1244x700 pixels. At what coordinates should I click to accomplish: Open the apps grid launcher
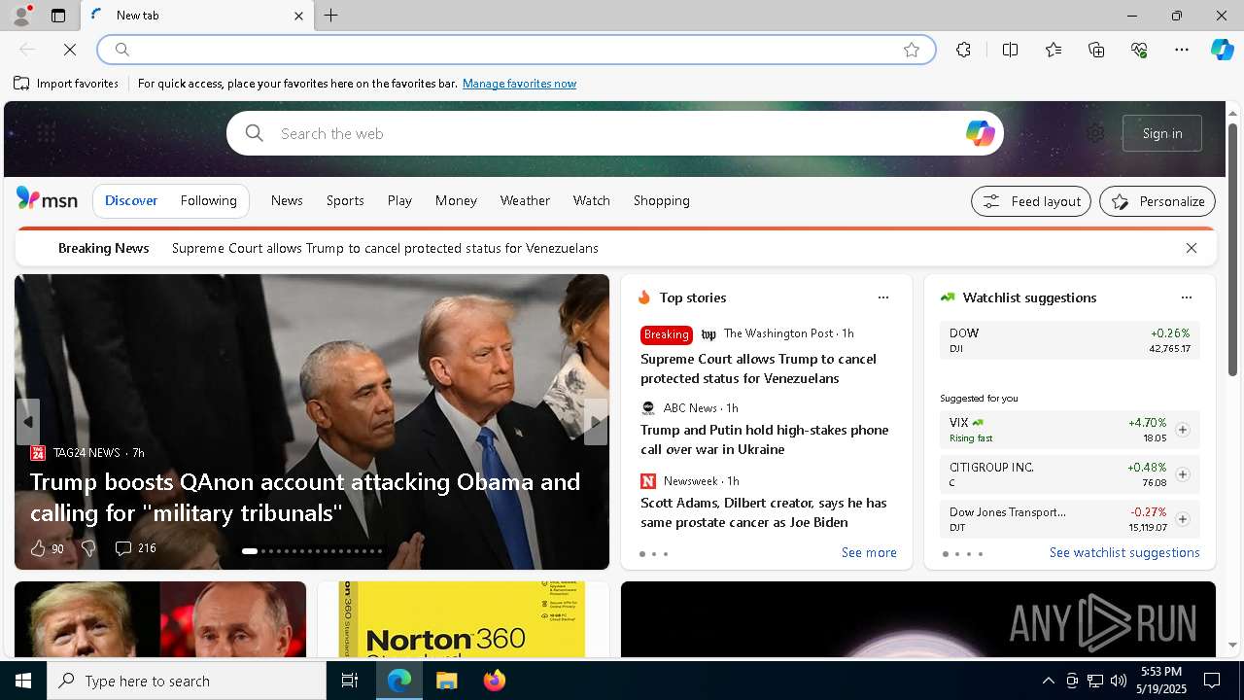pyautogui.click(x=46, y=133)
